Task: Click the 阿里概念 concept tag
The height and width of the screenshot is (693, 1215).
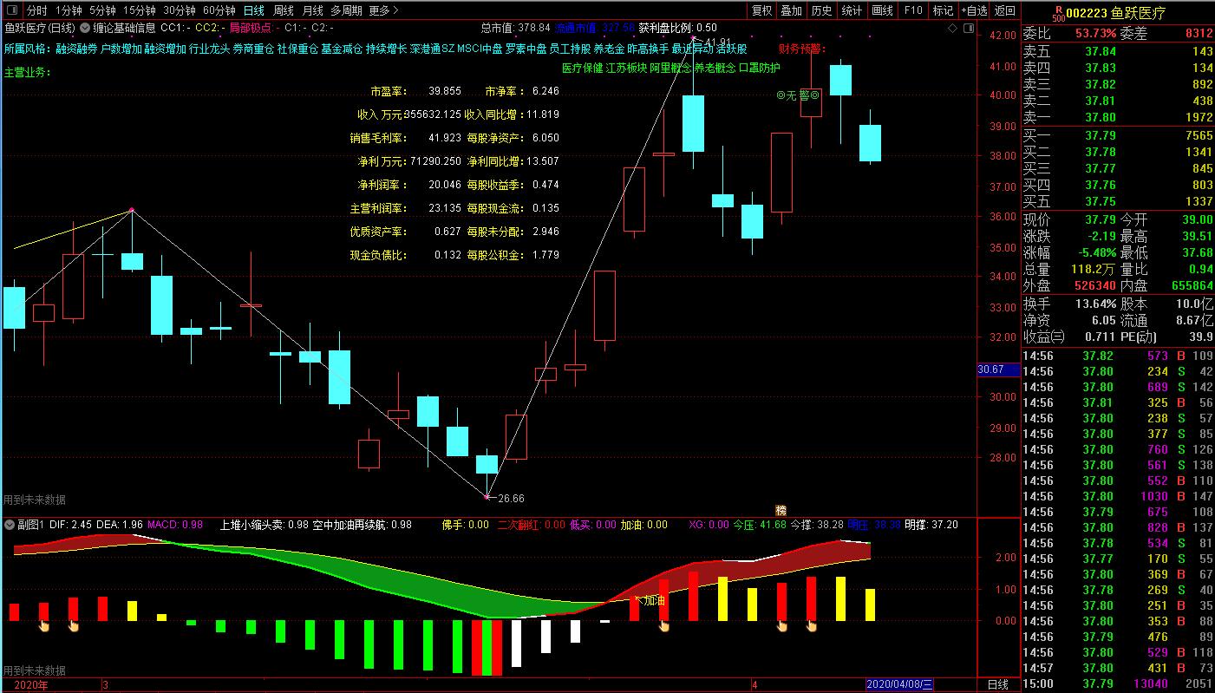Action: (x=670, y=68)
